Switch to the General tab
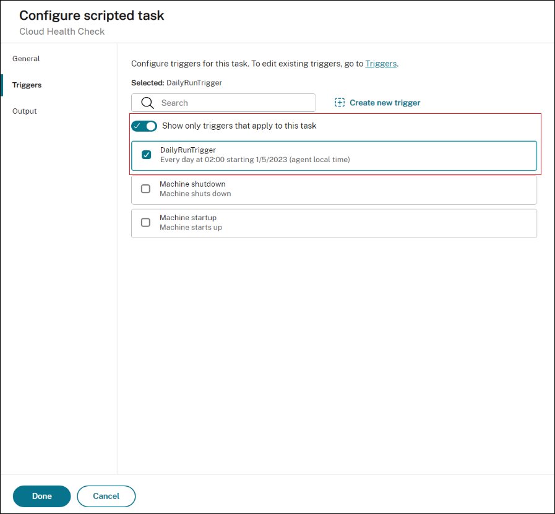555x514 pixels. [x=26, y=59]
